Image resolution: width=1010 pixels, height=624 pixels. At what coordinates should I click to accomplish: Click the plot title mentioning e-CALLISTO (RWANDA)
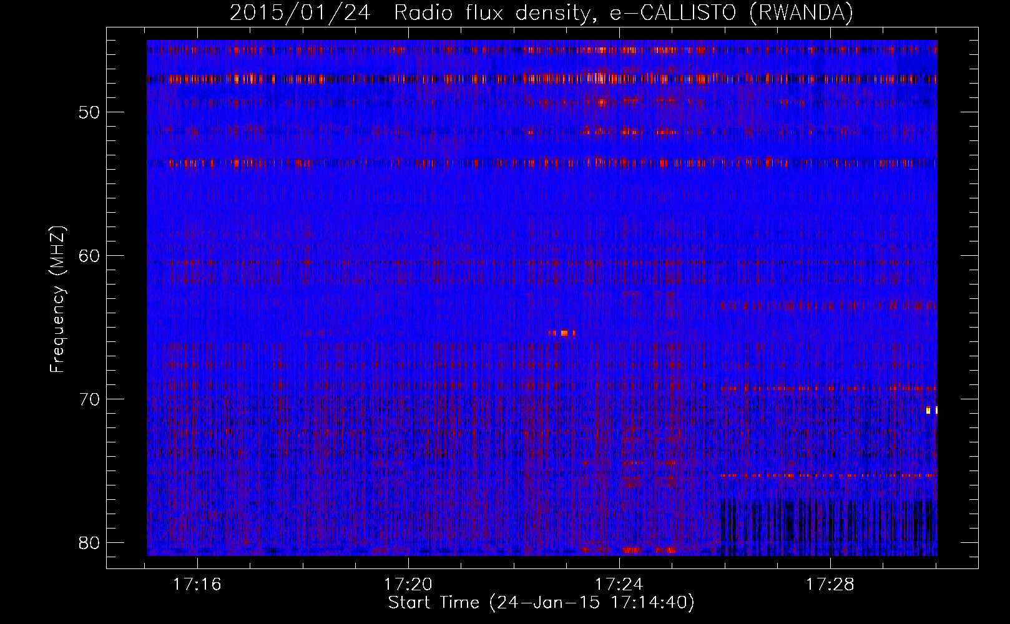click(x=541, y=12)
